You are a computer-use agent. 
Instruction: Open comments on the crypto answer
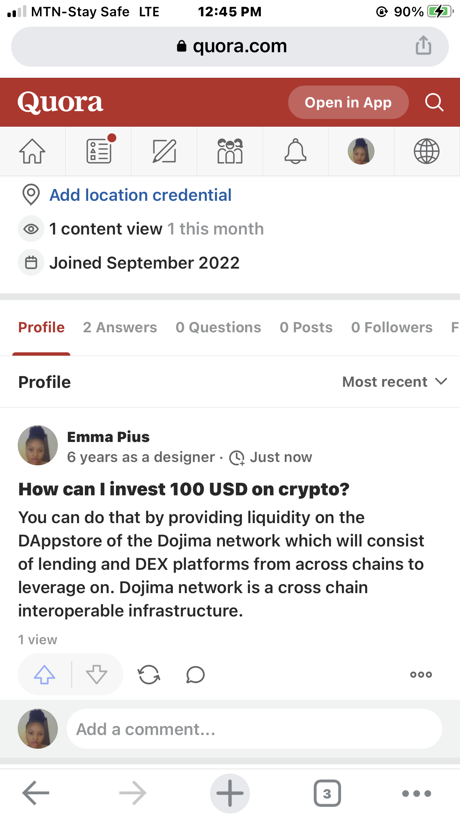tap(195, 674)
